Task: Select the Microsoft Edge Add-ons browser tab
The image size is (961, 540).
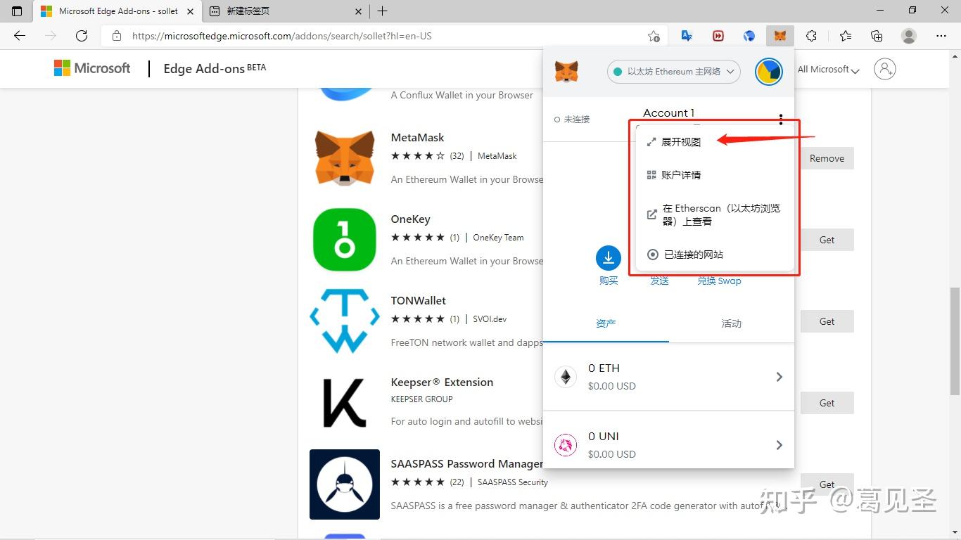Action: tap(117, 11)
